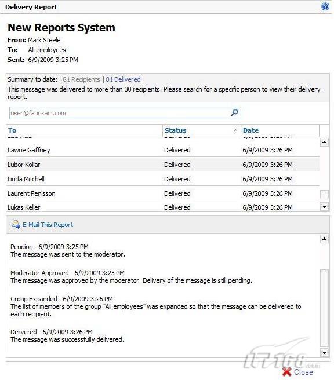Click details pane scroll up arrow
The height and width of the screenshot is (380, 334).
[324, 239]
